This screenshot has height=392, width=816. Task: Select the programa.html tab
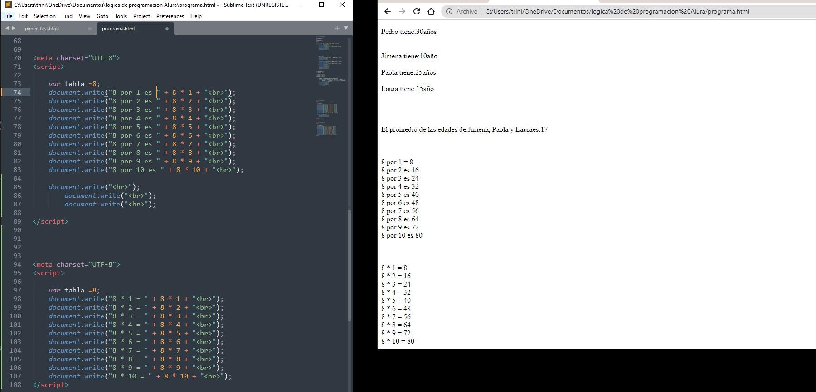coord(118,29)
